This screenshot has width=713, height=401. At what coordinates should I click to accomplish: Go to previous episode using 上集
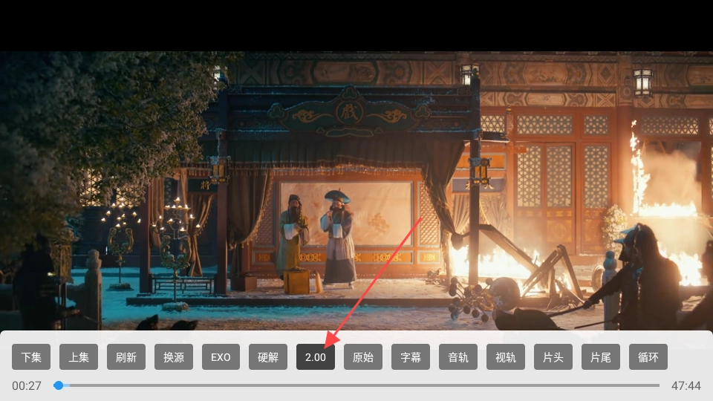tap(79, 357)
